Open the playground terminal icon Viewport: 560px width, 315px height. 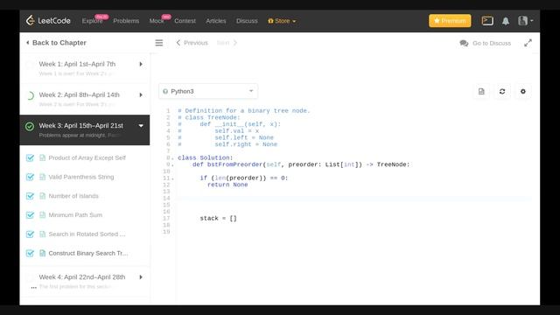pyautogui.click(x=487, y=21)
